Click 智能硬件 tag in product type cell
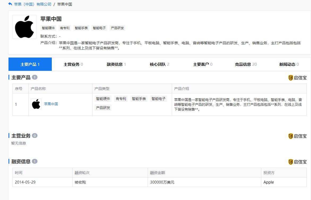 pyautogui.click(x=103, y=99)
